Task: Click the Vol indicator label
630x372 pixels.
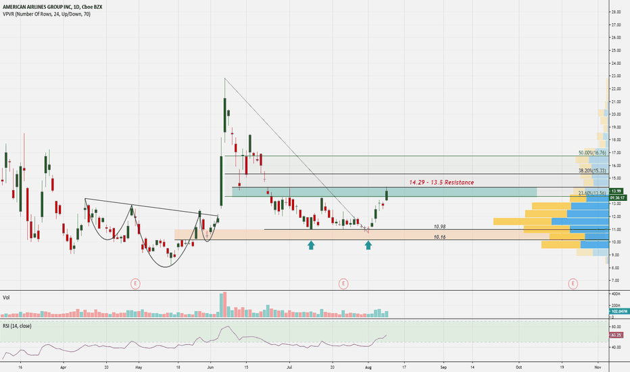Action: click(6, 298)
